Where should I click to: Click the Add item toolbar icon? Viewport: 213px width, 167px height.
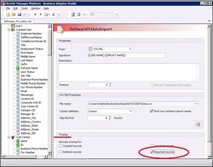[x=46, y=14]
